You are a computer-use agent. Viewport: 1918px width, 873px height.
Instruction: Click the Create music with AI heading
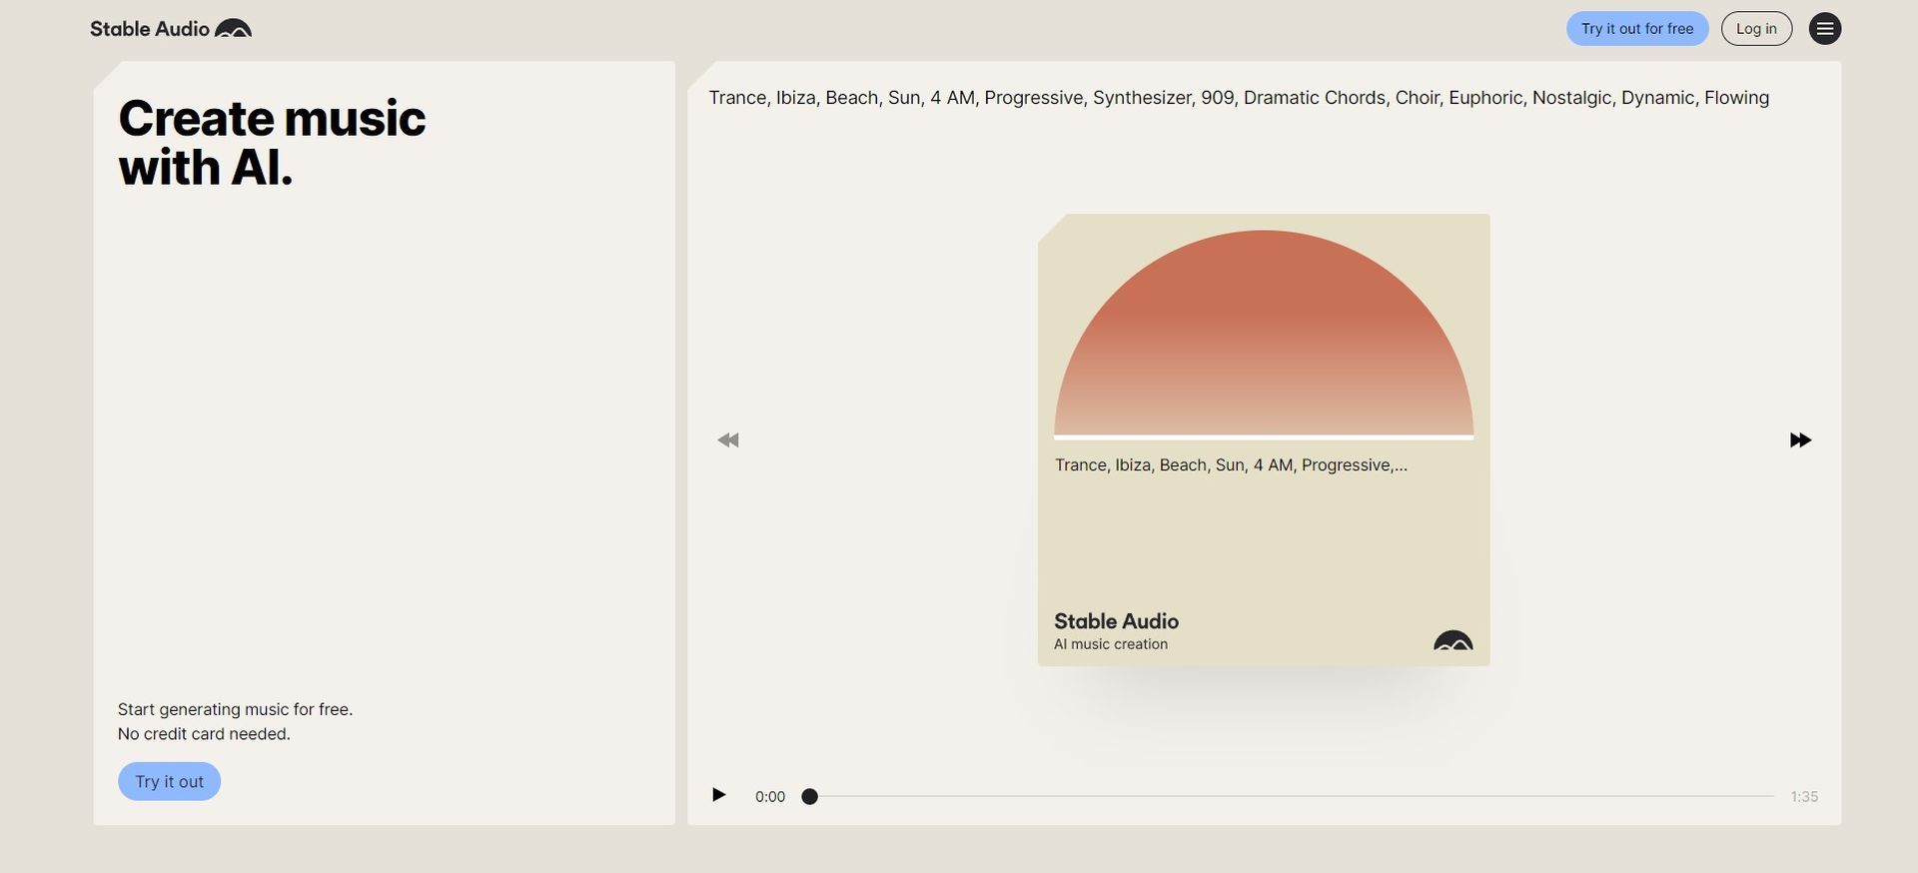click(272, 143)
